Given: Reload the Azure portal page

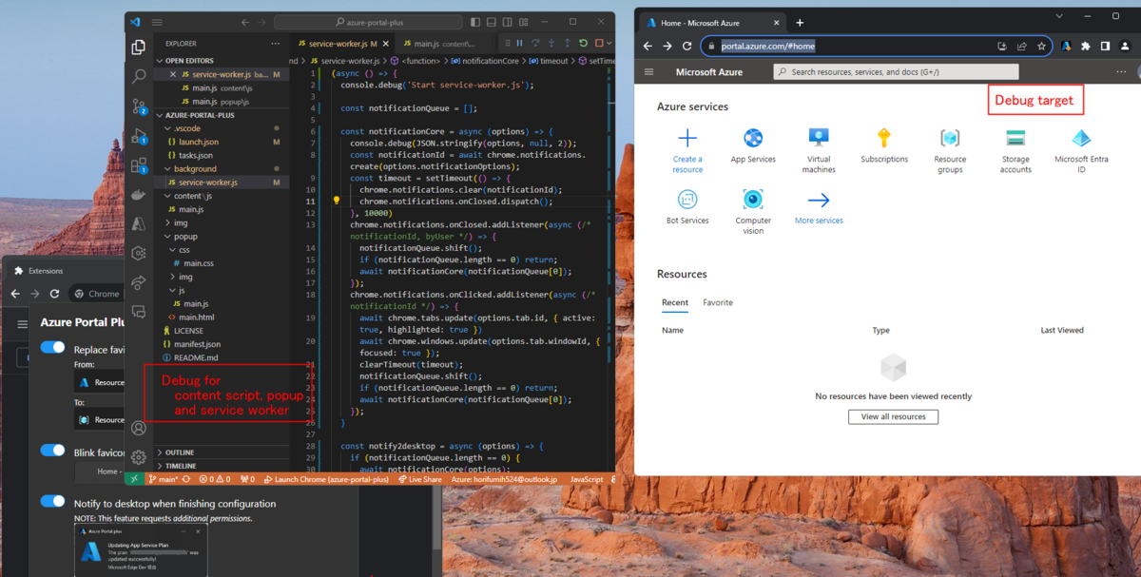Looking at the screenshot, I should [x=687, y=46].
